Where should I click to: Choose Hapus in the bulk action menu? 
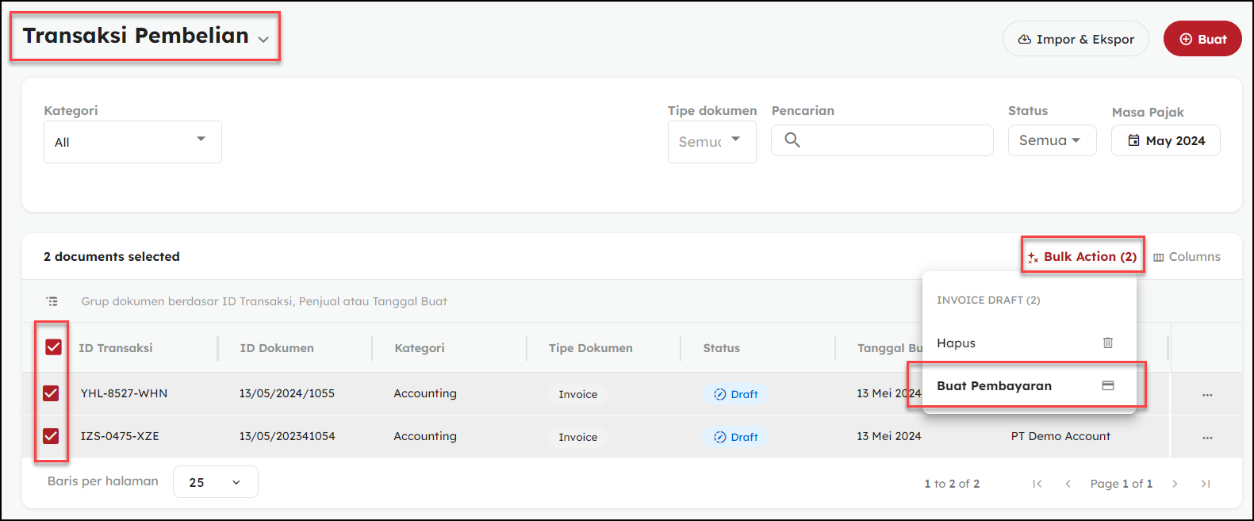957,343
